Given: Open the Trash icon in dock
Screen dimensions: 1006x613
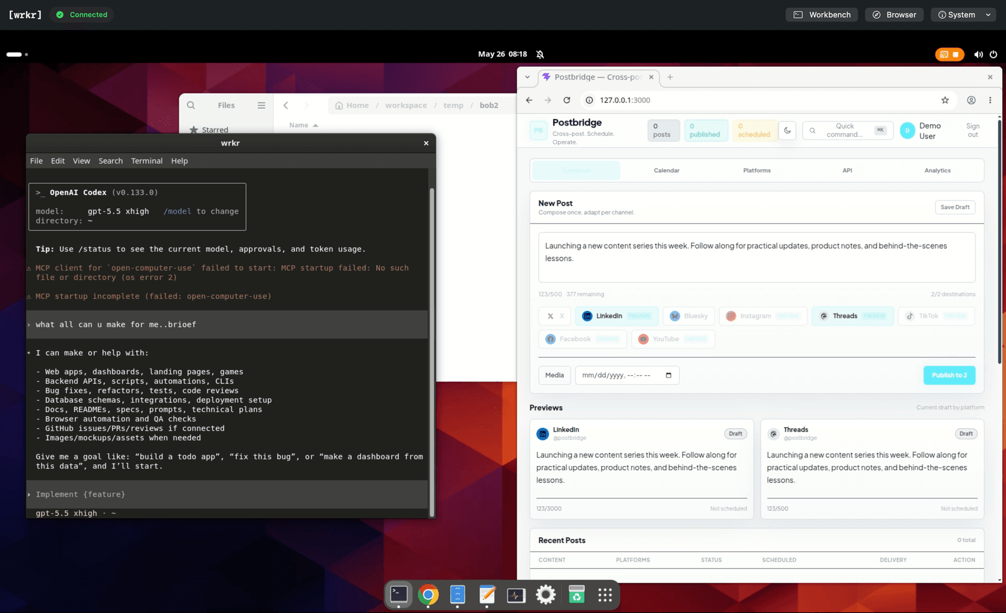Looking at the screenshot, I should (x=576, y=594).
